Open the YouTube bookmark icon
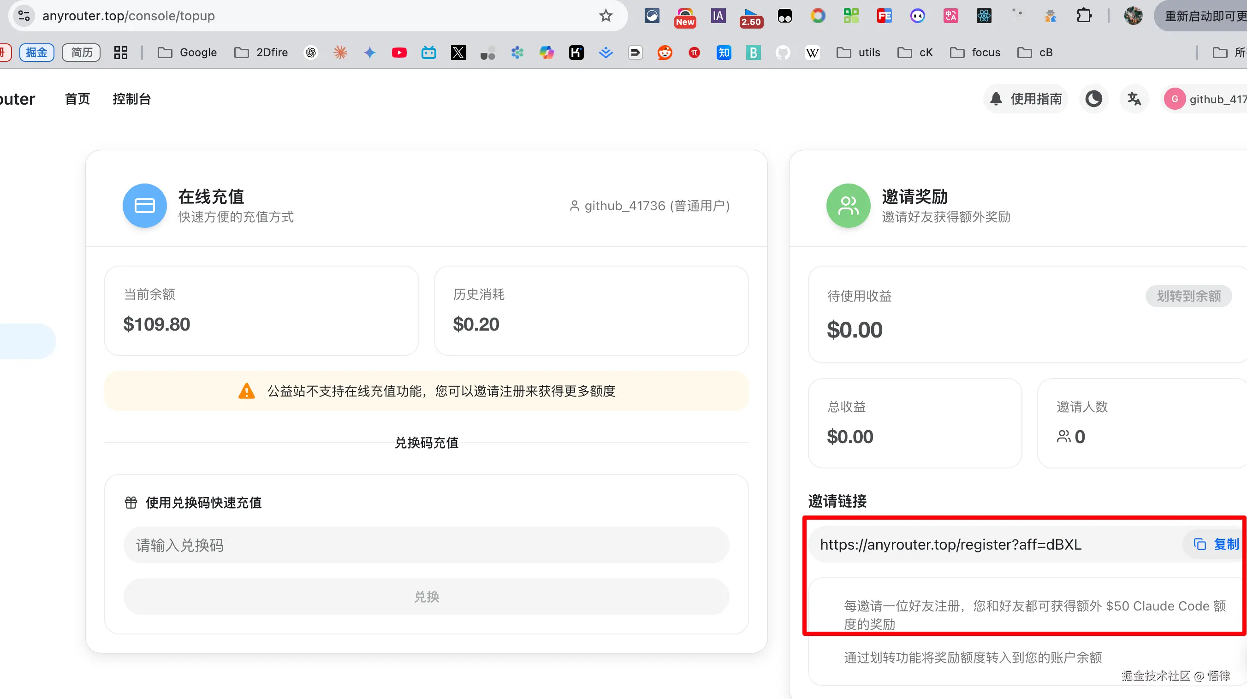This screenshot has width=1247, height=699. 399,52
